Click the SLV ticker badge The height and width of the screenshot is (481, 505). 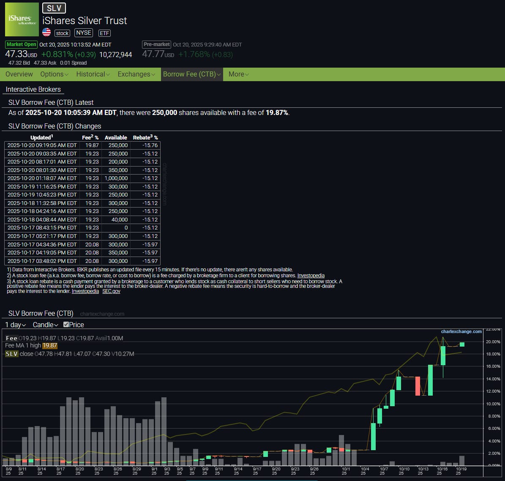[54, 8]
